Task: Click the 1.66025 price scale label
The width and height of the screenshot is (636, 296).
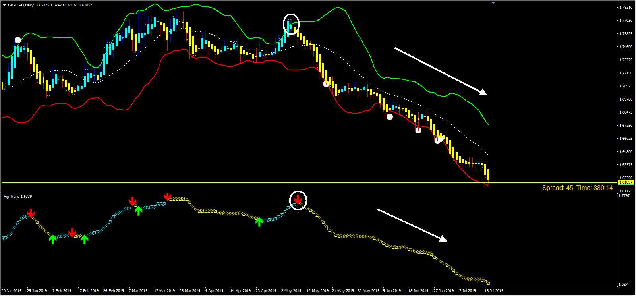Action: tap(626, 139)
